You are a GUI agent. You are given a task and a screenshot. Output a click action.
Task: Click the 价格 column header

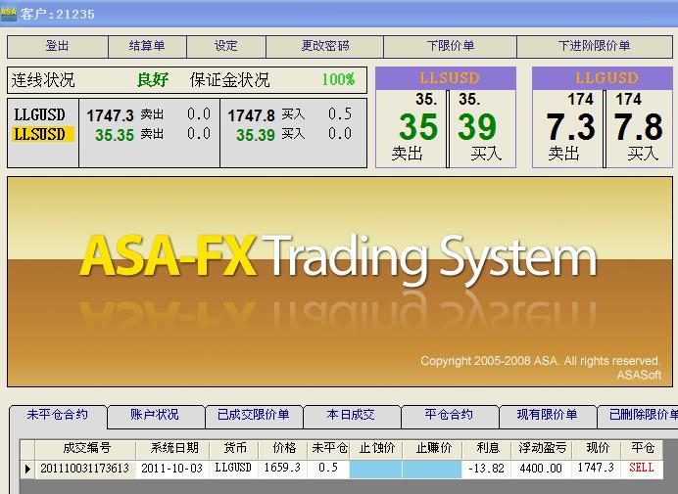pyautogui.click(x=284, y=449)
